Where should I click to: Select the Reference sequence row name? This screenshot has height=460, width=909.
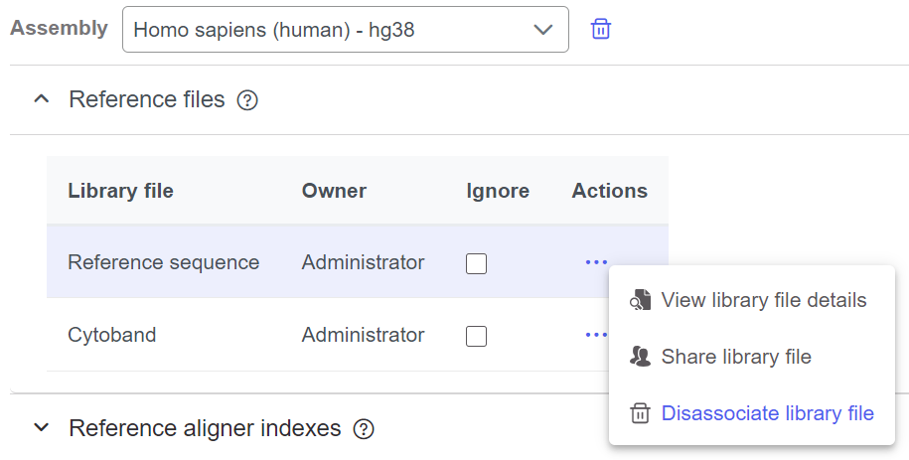click(x=163, y=262)
